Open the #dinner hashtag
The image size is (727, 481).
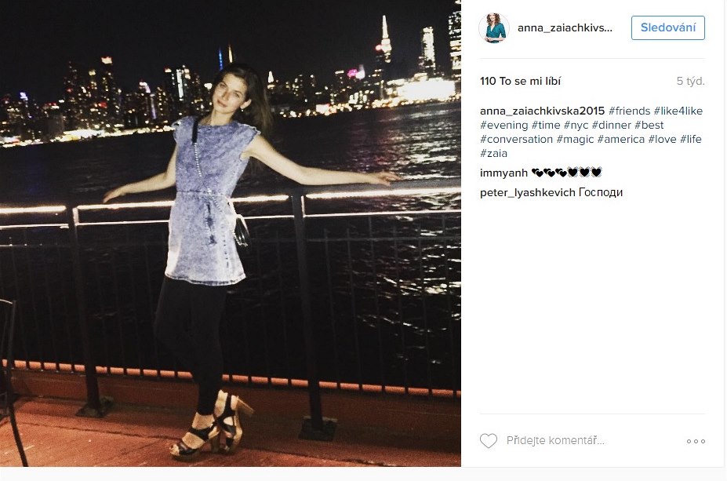[x=611, y=126]
